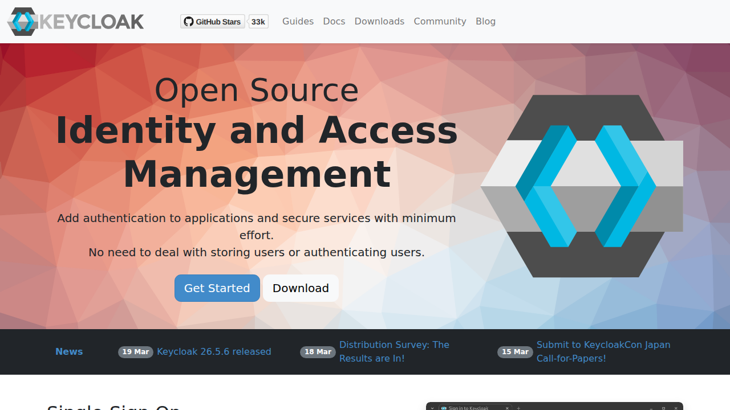The width and height of the screenshot is (730, 410).
Task: Visit the Community section
Action: 440,22
